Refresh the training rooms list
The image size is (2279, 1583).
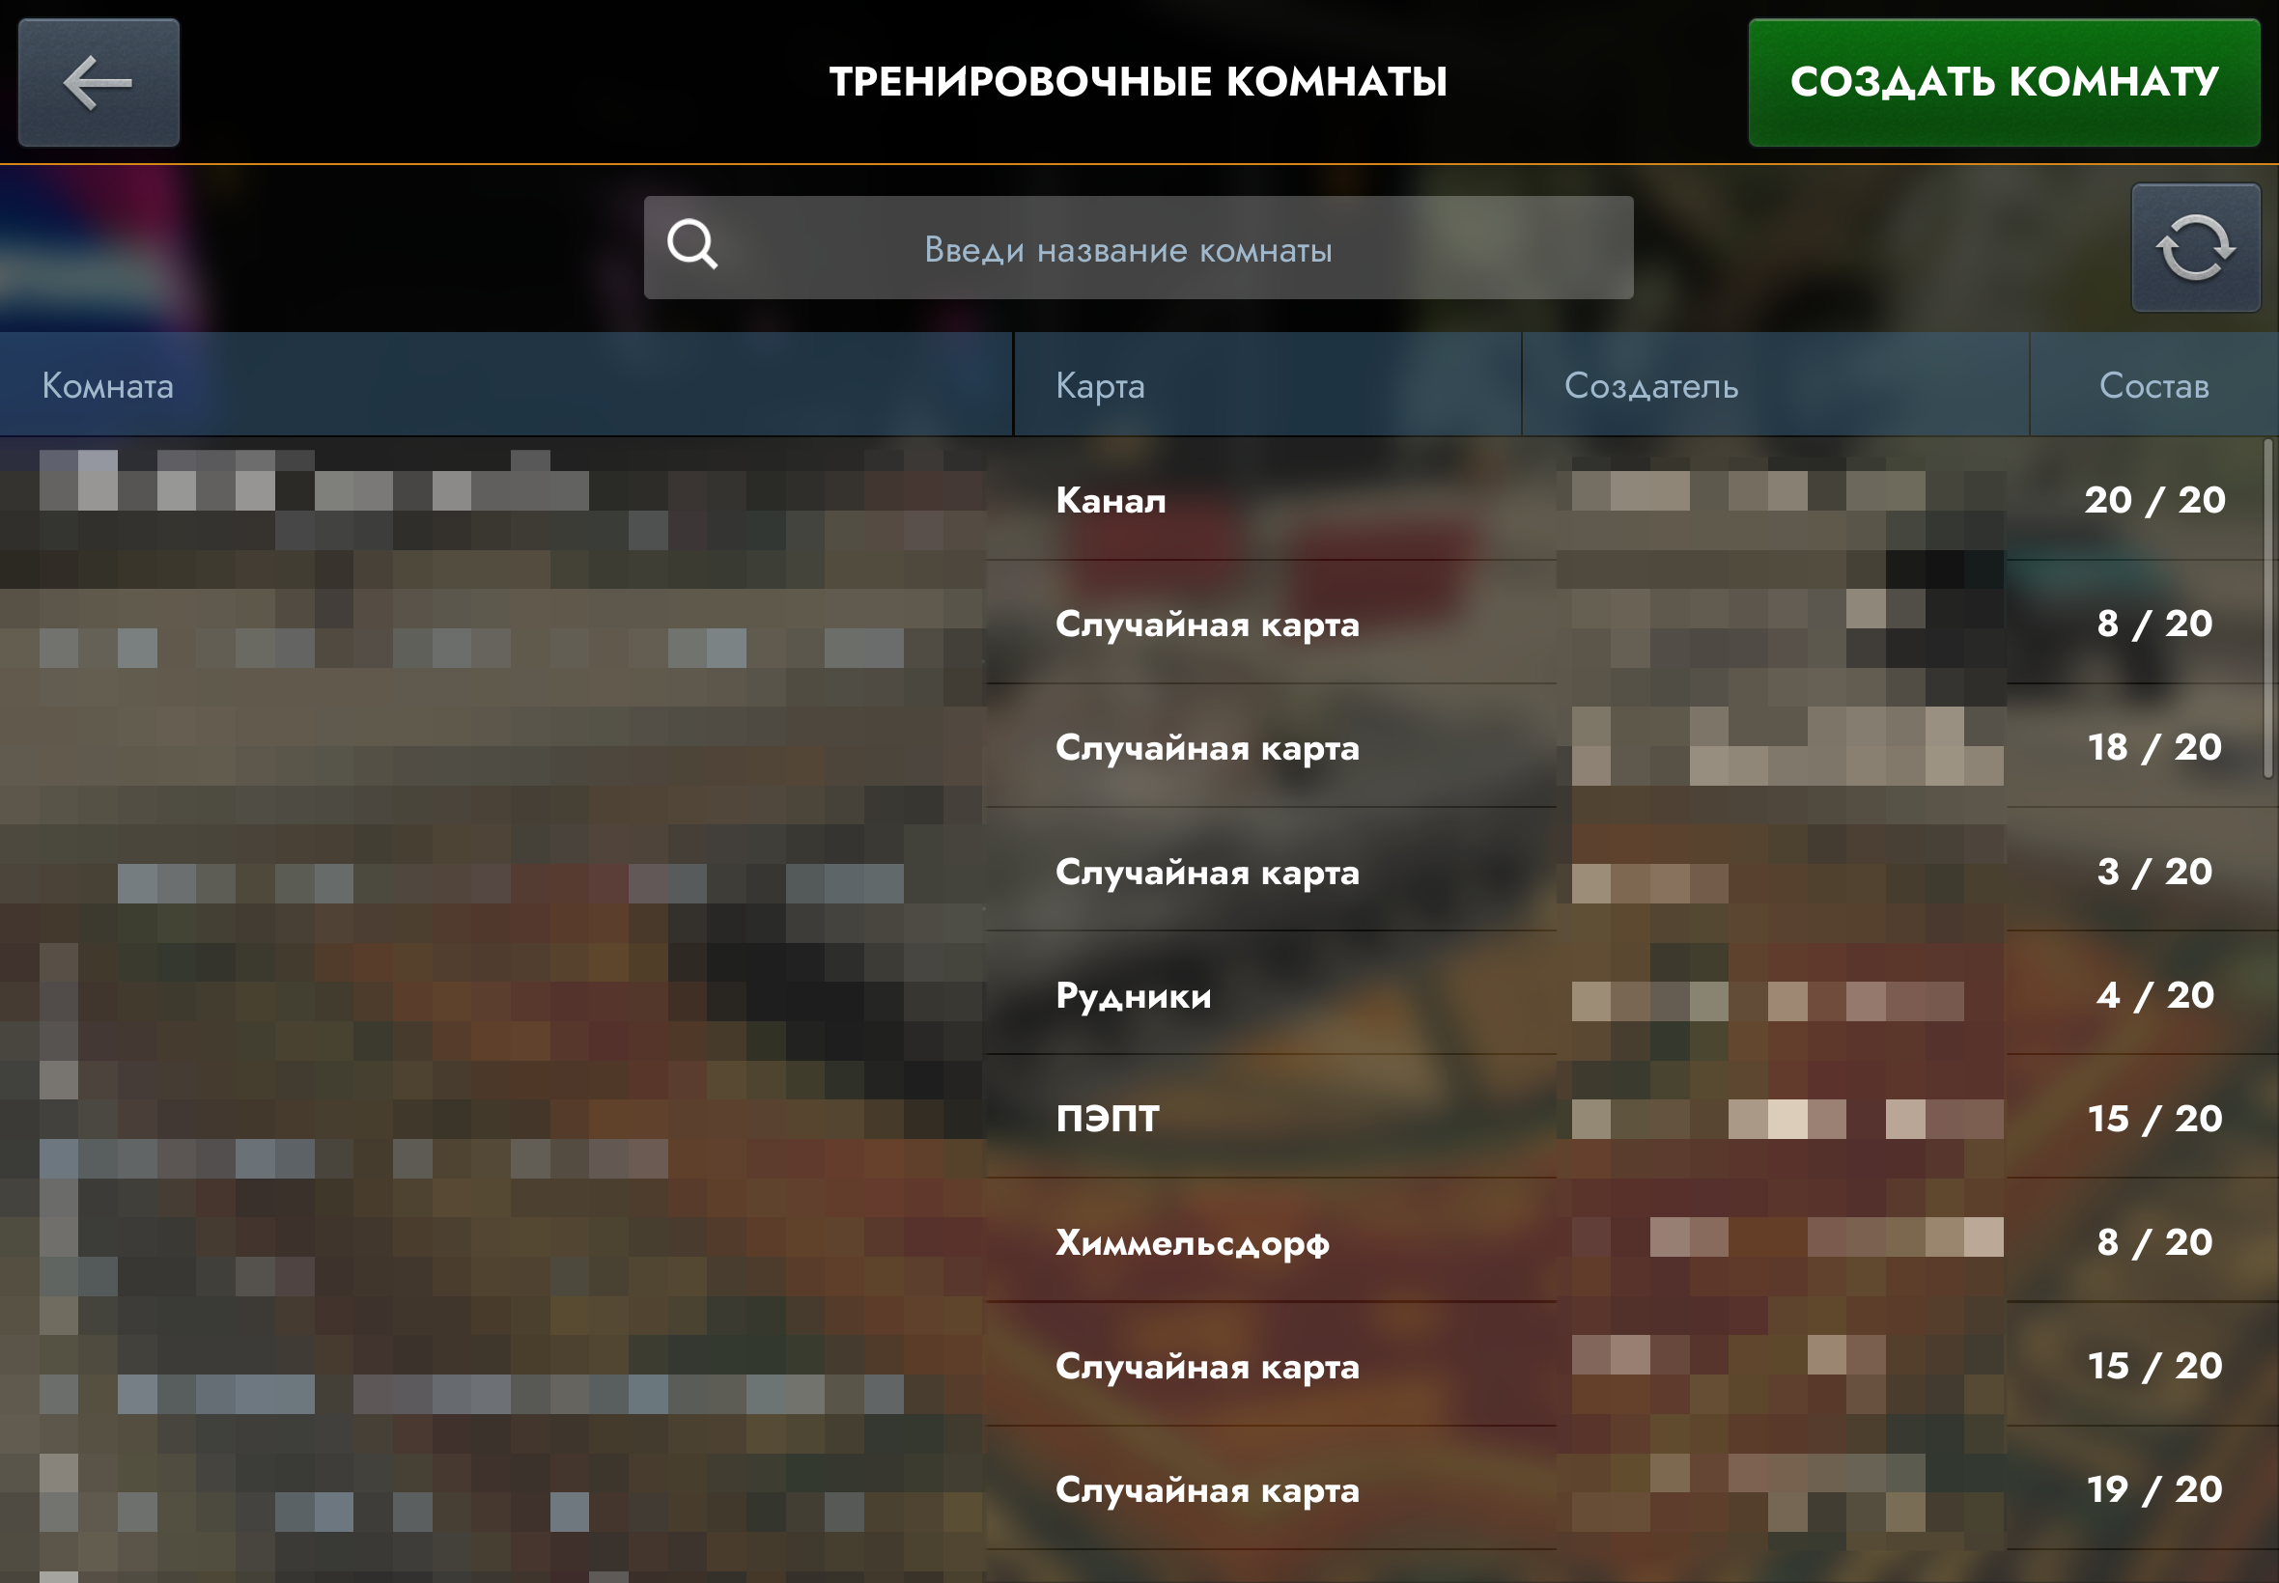[2196, 248]
